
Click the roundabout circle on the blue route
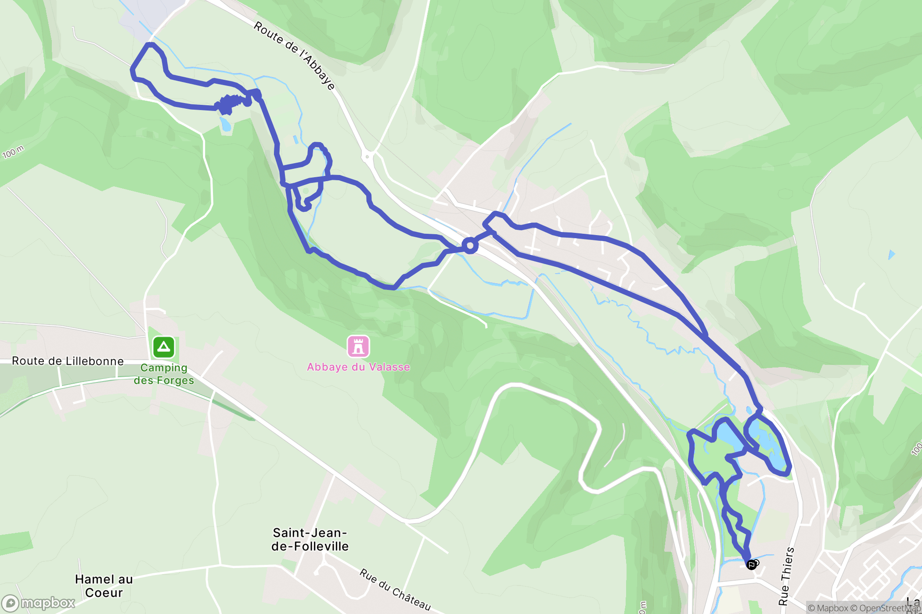click(470, 246)
